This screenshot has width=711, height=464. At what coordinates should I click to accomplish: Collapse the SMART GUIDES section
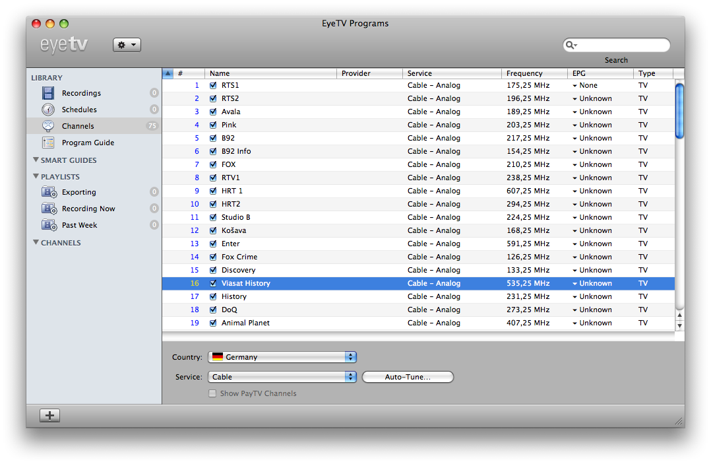tap(36, 160)
